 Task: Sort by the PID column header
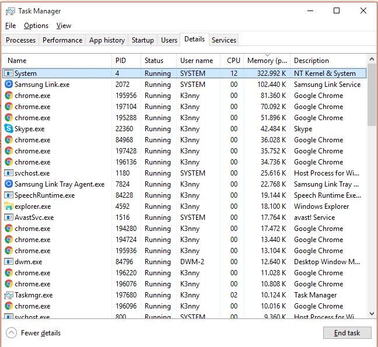[x=127, y=61]
